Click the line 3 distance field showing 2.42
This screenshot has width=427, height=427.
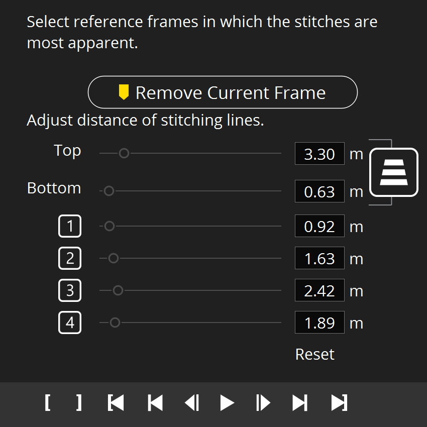click(x=319, y=291)
